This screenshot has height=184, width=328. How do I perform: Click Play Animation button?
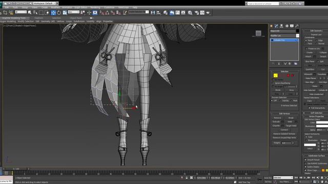pyautogui.click(x=304, y=178)
